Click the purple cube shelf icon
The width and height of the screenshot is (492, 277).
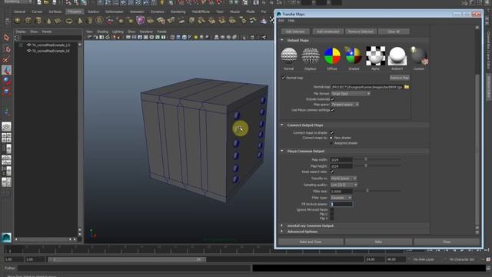tap(141, 21)
